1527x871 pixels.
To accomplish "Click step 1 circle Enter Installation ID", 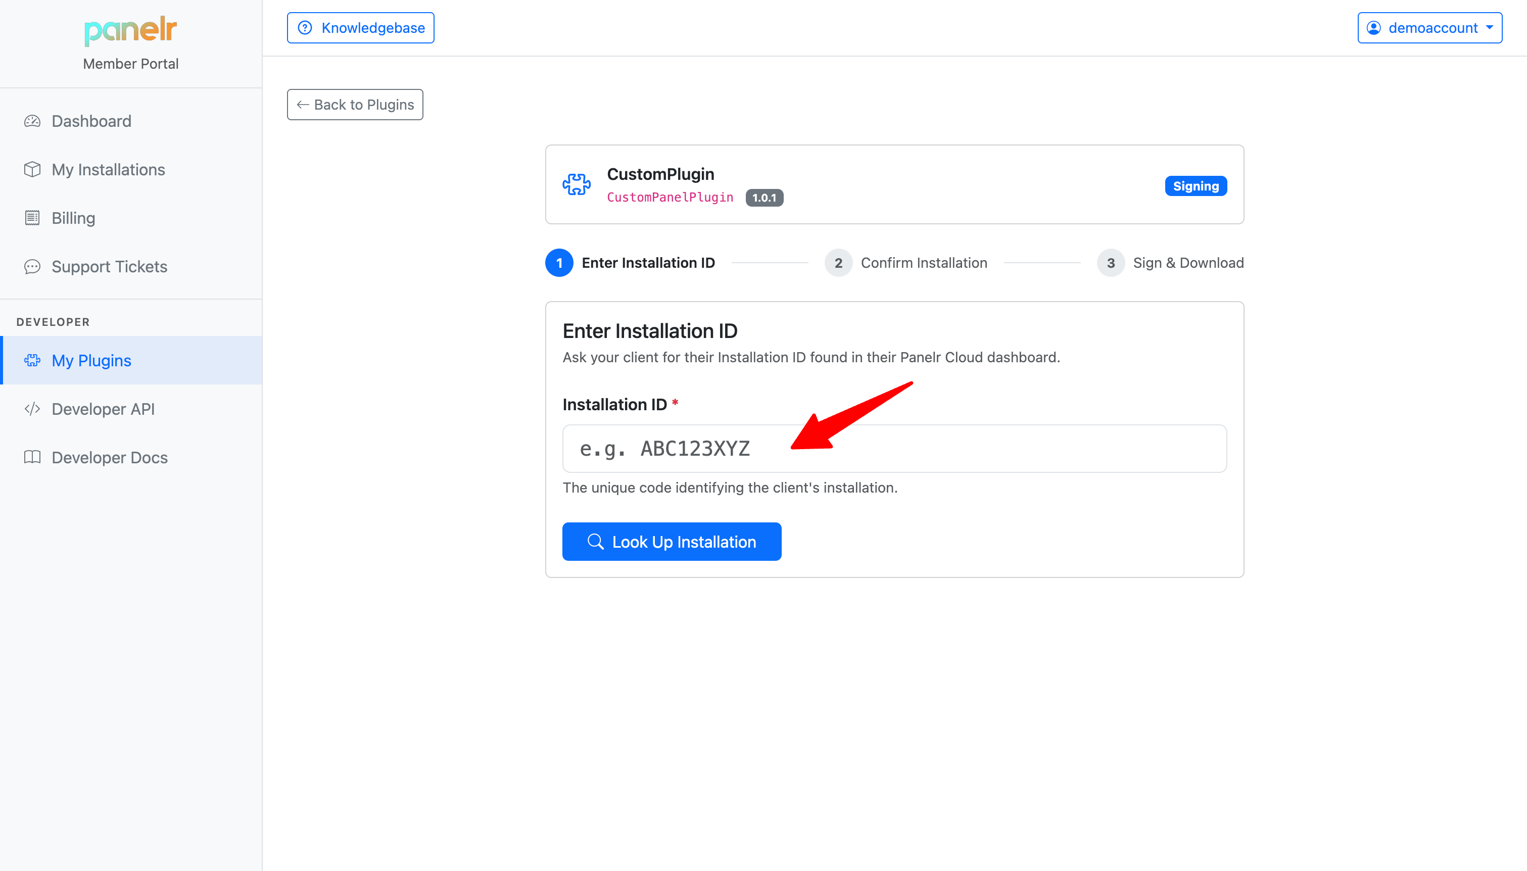I will click(559, 263).
